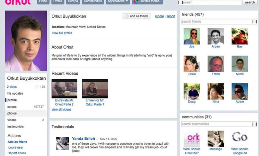
Task: Click the plus icon on add as friend
Action: 127,16
